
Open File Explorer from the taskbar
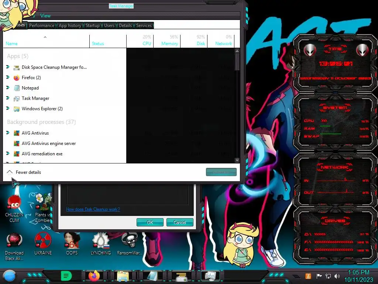(x=123, y=276)
